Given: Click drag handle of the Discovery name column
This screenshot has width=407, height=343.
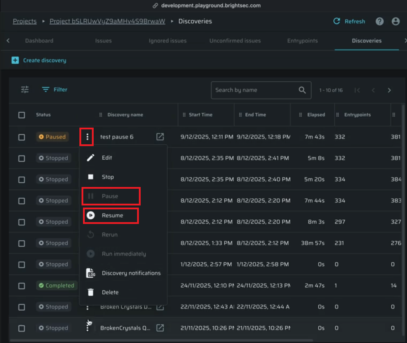Looking at the screenshot, I should click(x=101, y=115).
